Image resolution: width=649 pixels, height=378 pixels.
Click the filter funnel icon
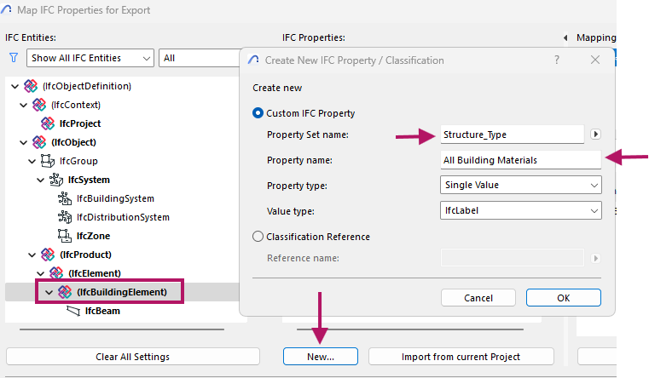(x=13, y=58)
